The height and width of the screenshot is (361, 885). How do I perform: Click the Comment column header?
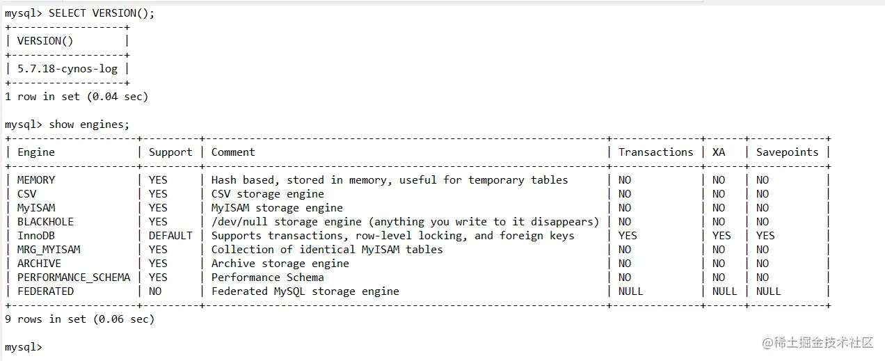pos(233,152)
